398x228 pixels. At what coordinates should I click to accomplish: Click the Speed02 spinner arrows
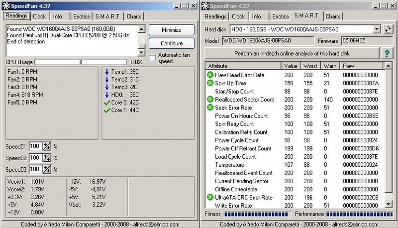[x=47, y=158]
